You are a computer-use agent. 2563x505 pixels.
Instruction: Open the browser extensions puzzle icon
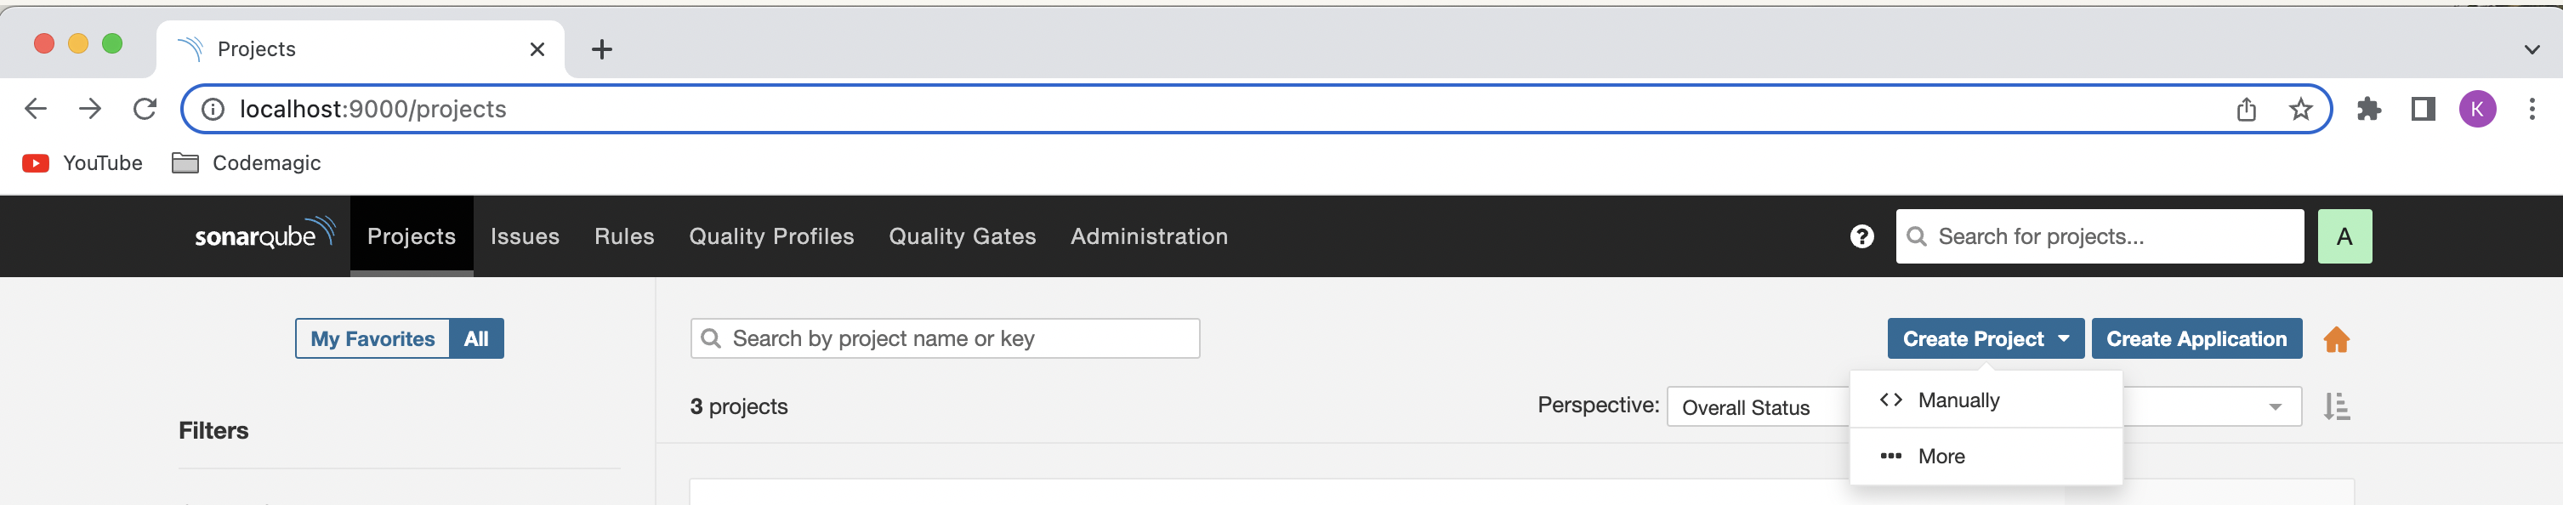pyautogui.click(x=2369, y=110)
